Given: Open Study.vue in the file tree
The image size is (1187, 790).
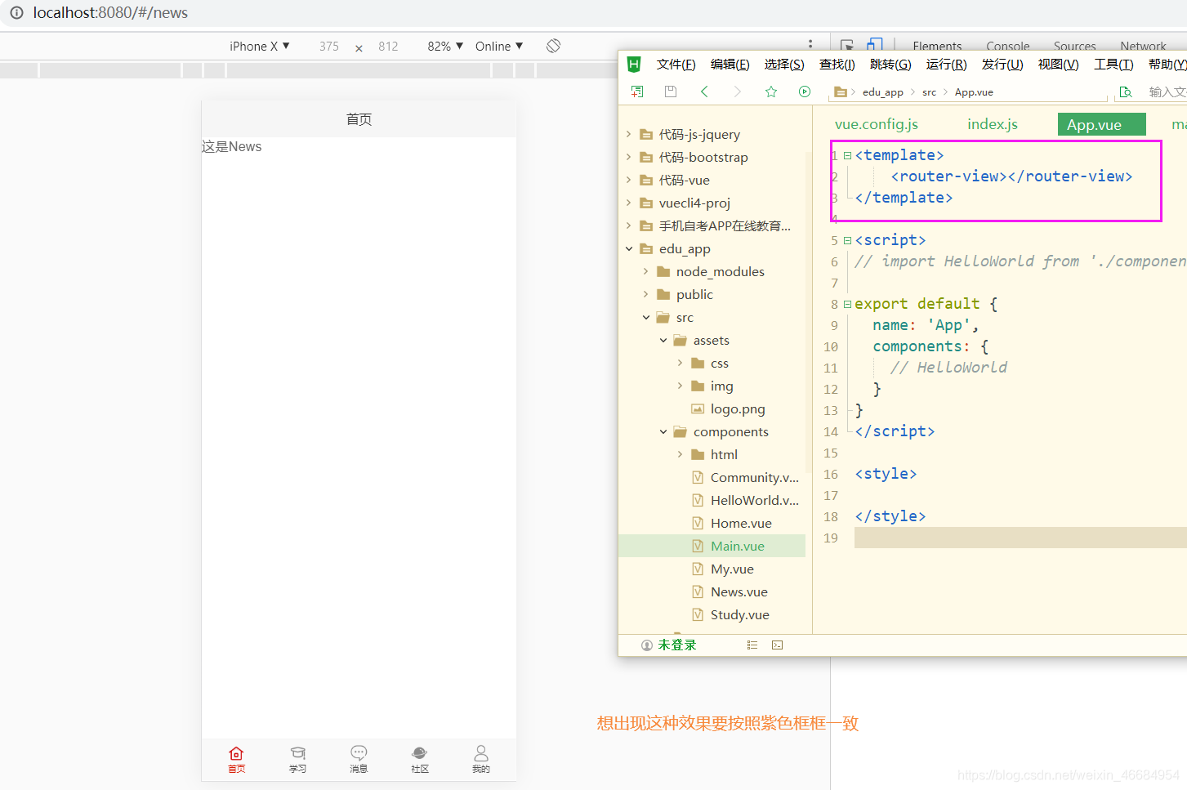Looking at the screenshot, I should (x=739, y=614).
